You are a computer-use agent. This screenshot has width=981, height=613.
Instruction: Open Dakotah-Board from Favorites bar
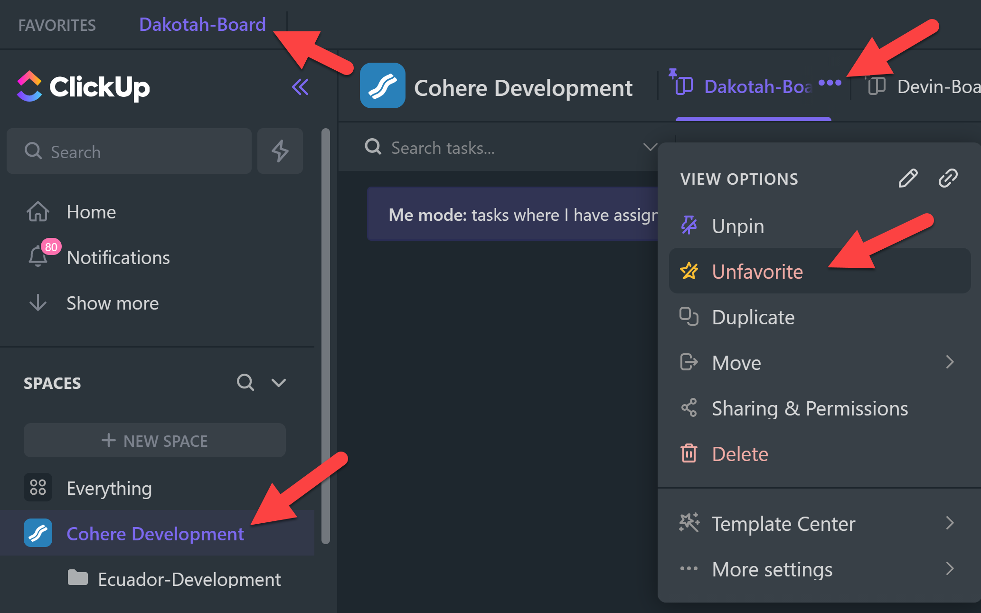203,25
